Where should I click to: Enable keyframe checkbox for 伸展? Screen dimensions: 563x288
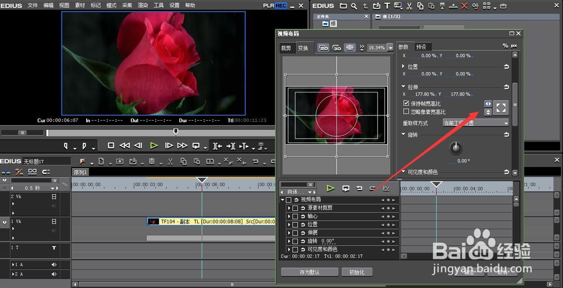(295, 233)
